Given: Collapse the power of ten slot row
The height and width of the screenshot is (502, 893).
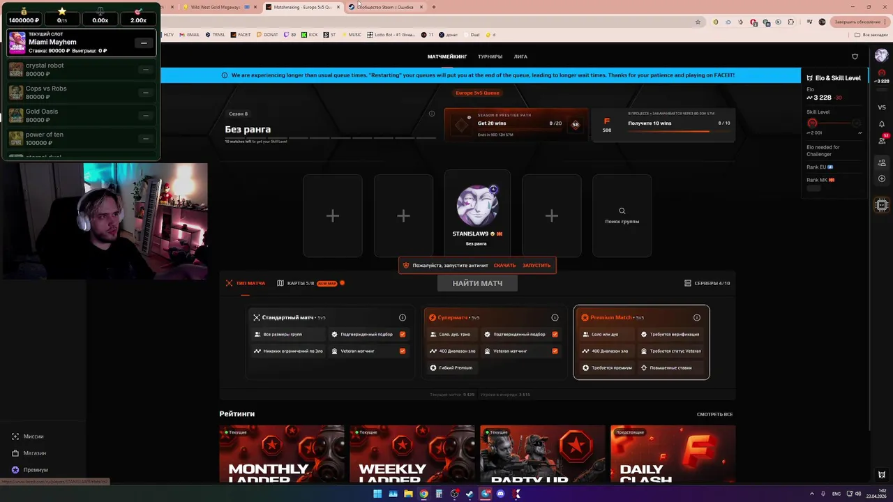Looking at the screenshot, I should (x=145, y=139).
